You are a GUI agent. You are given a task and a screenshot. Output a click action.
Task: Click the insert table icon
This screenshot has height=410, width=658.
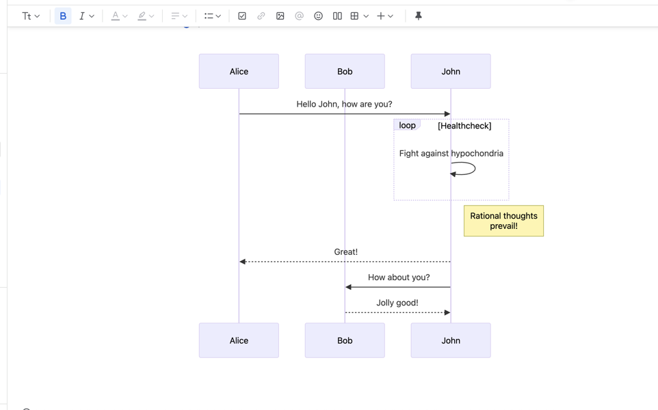coord(354,16)
